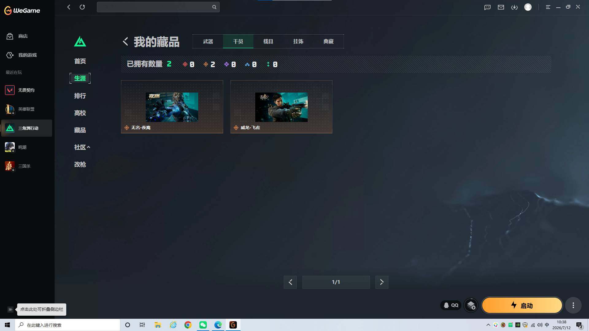Viewport: 589px width, 331px height.
Task: Click the Delta Force green triangle logo
Action: (x=80, y=42)
